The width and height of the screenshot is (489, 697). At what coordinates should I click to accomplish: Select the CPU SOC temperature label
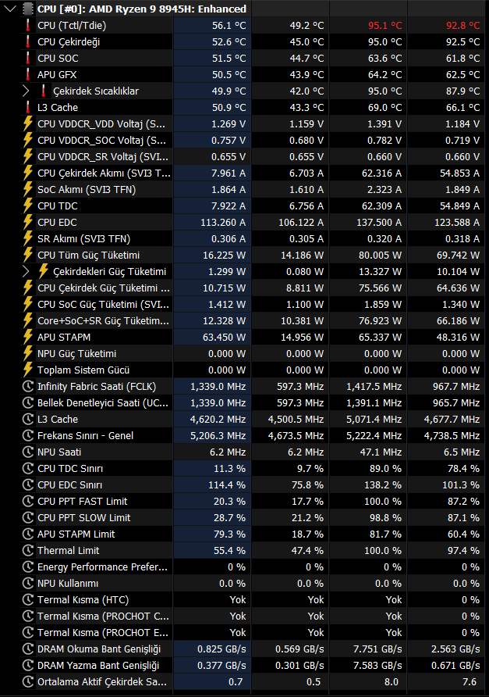click(58, 59)
